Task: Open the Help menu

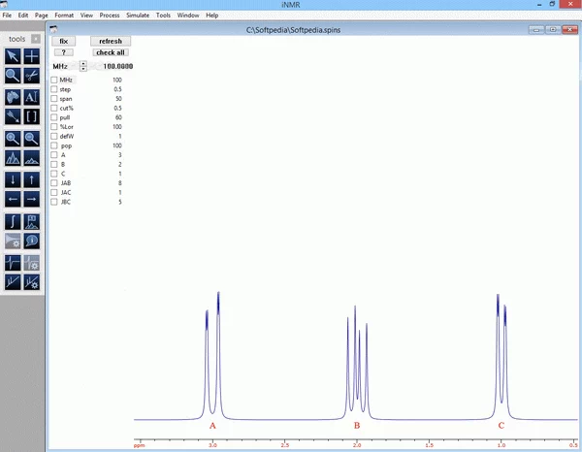Action: tap(211, 16)
